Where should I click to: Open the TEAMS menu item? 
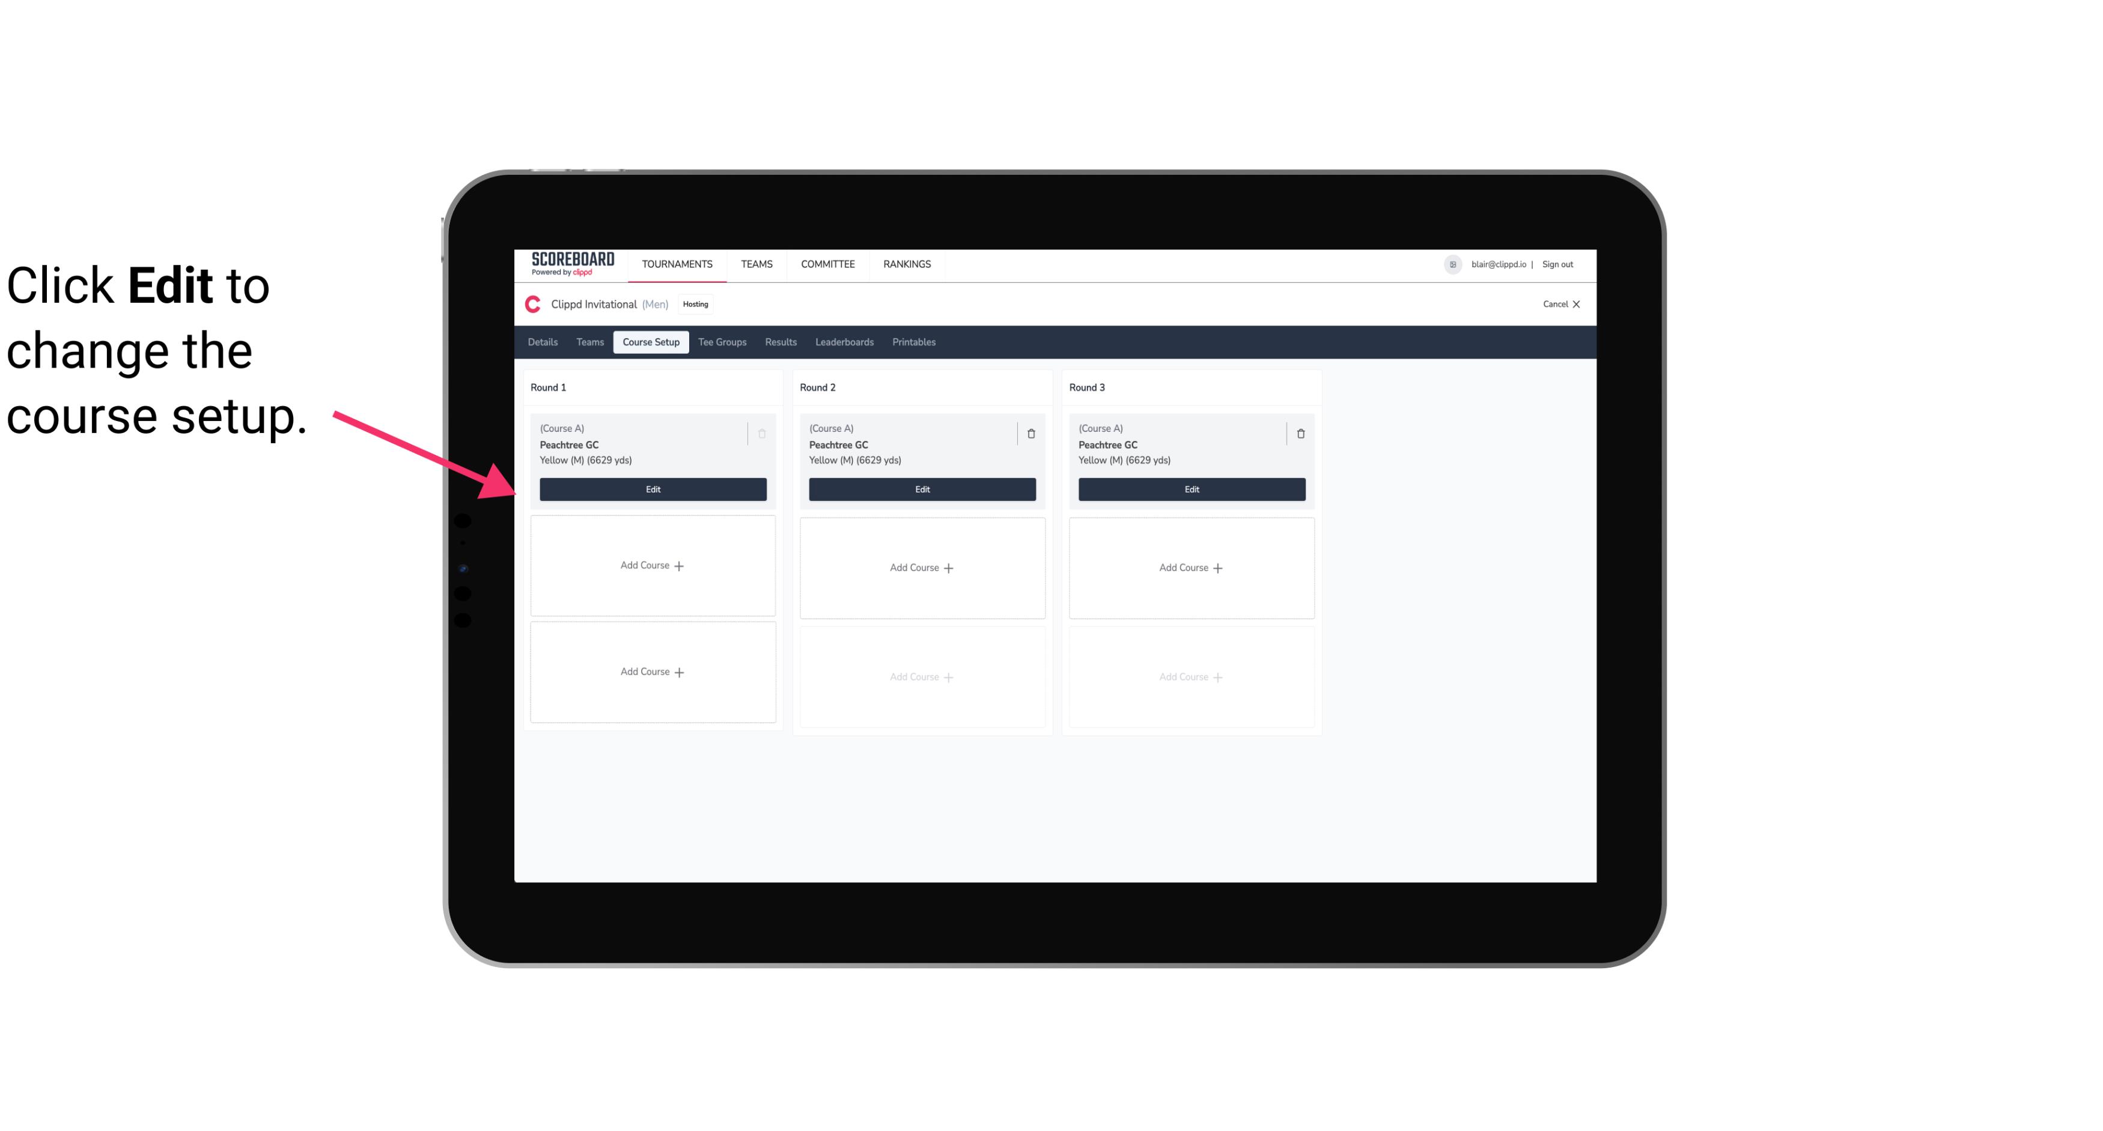point(756,263)
